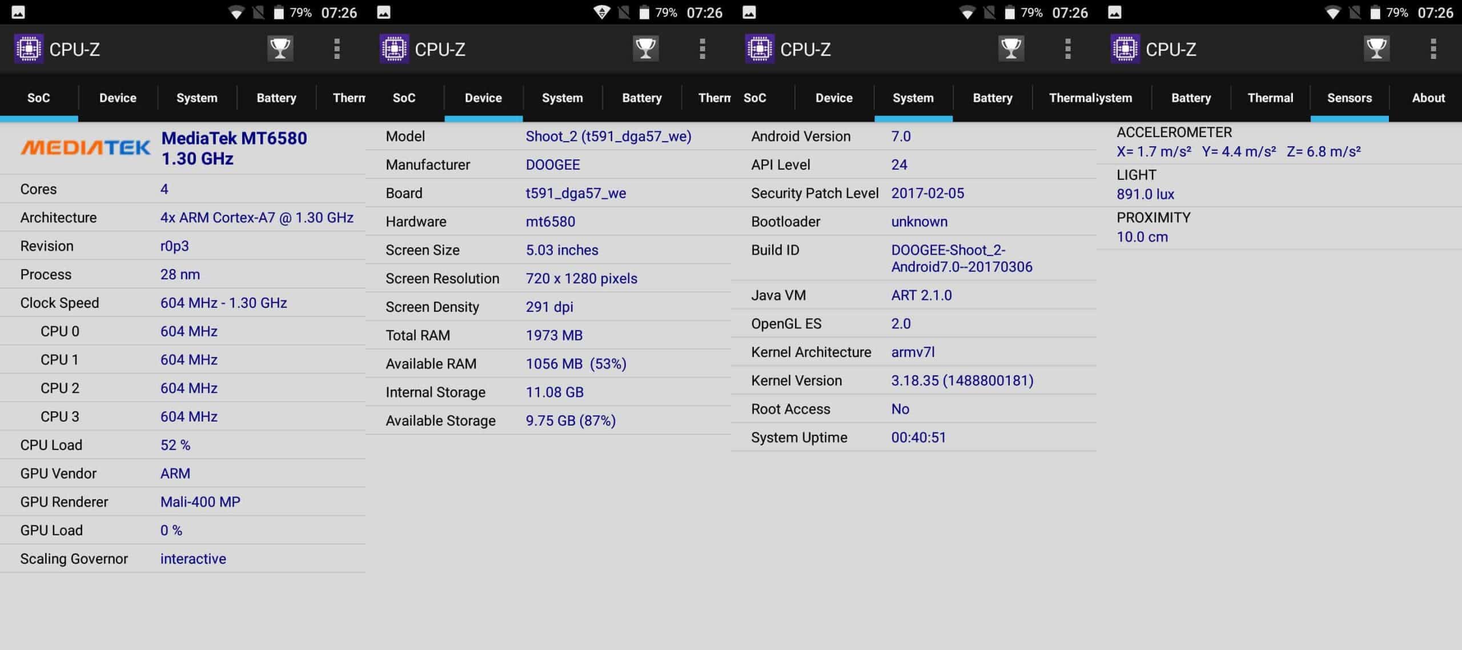This screenshot has width=1462, height=650.
Task: Tap the LIGHT sensor reading '891.0 lux'
Action: click(1145, 194)
